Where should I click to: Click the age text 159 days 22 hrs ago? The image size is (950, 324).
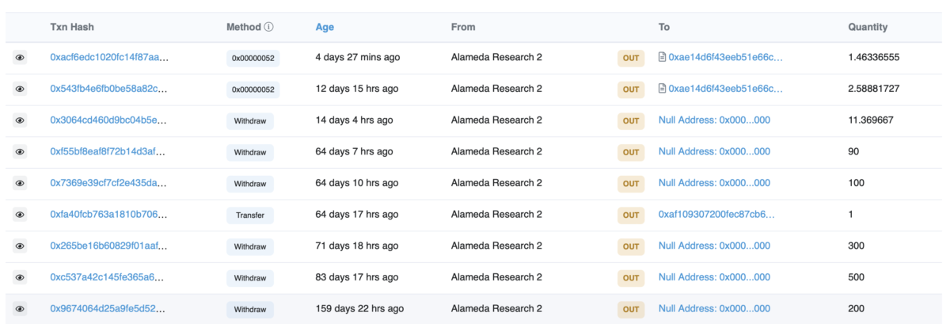(x=359, y=309)
